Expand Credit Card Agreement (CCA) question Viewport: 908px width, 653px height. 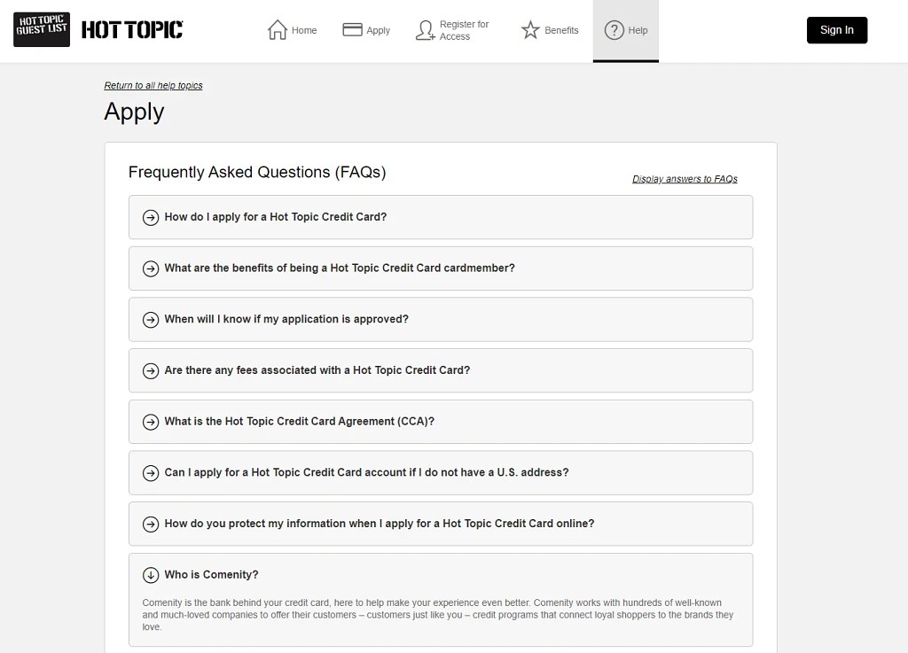(441, 422)
